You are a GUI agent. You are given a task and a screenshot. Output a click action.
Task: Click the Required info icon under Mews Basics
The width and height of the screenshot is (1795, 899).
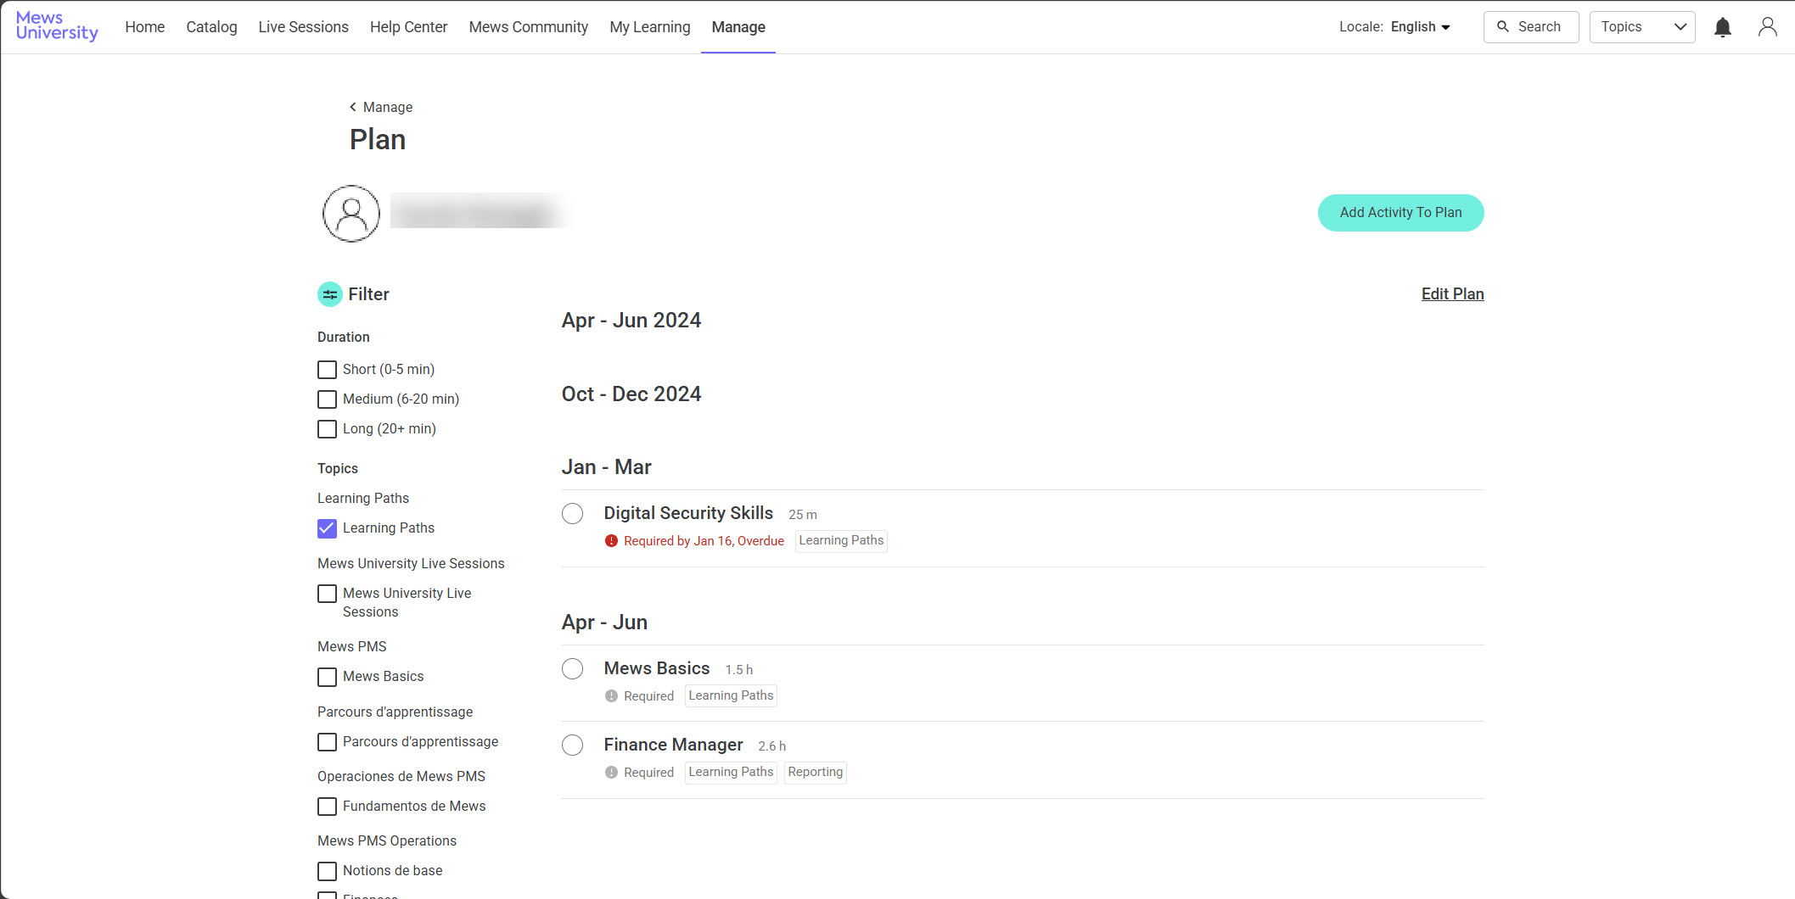611,696
